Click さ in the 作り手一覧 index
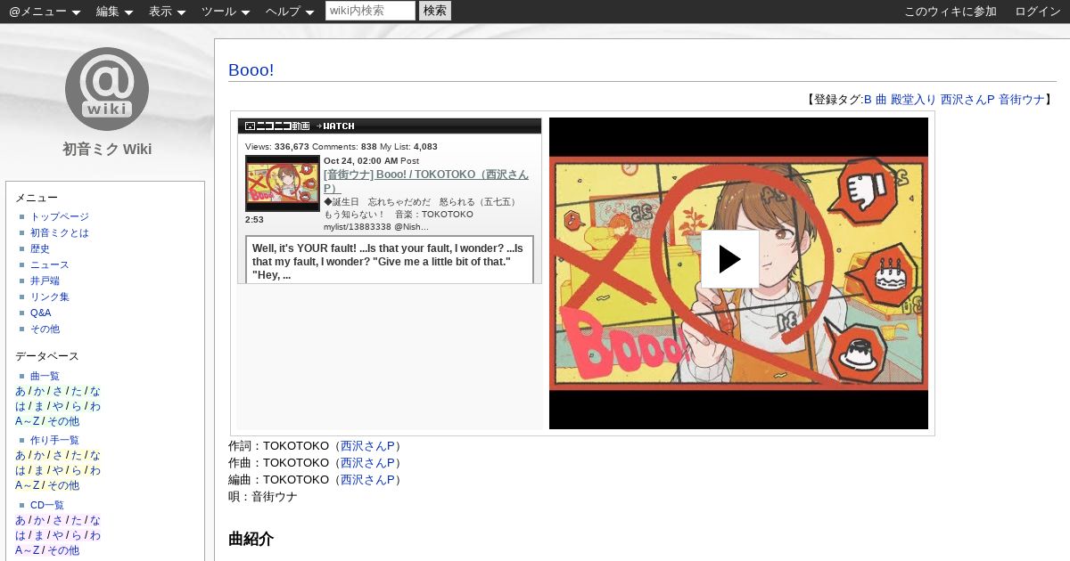The height and width of the screenshot is (561, 1070). click(x=58, y=455)
